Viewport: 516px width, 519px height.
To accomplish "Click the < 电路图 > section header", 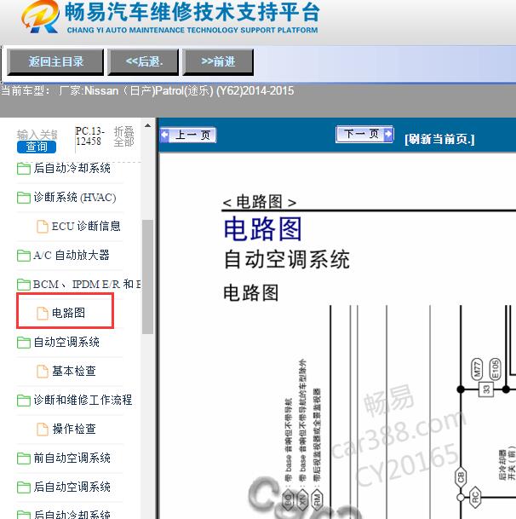I will (260, 202).
